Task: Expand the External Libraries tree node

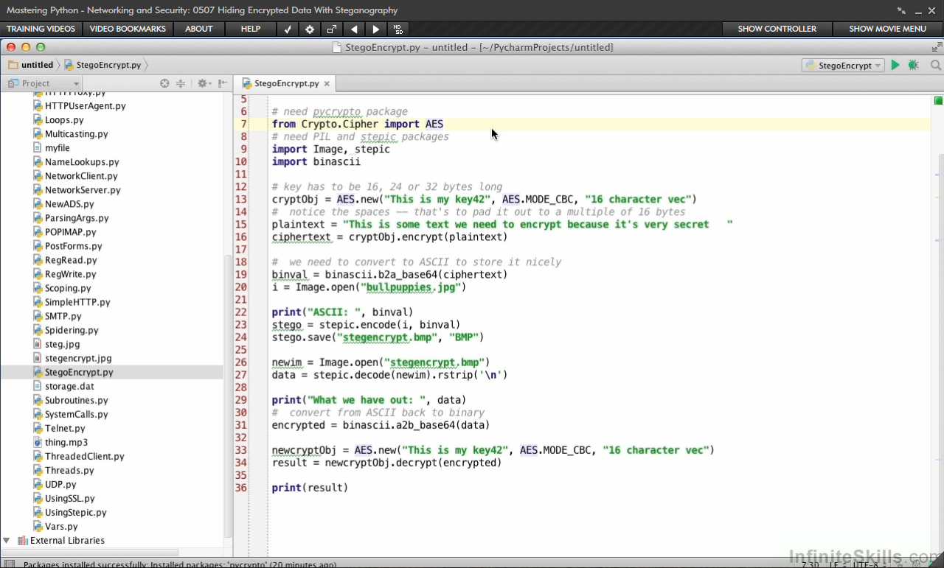Action: [7, 540]
